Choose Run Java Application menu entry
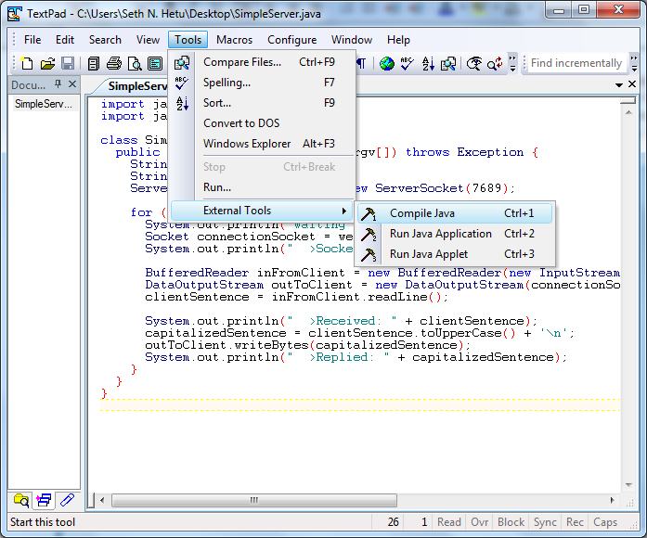Image resolution: width=647 pixels, height=538 pixels. click(x=440, y=234)
